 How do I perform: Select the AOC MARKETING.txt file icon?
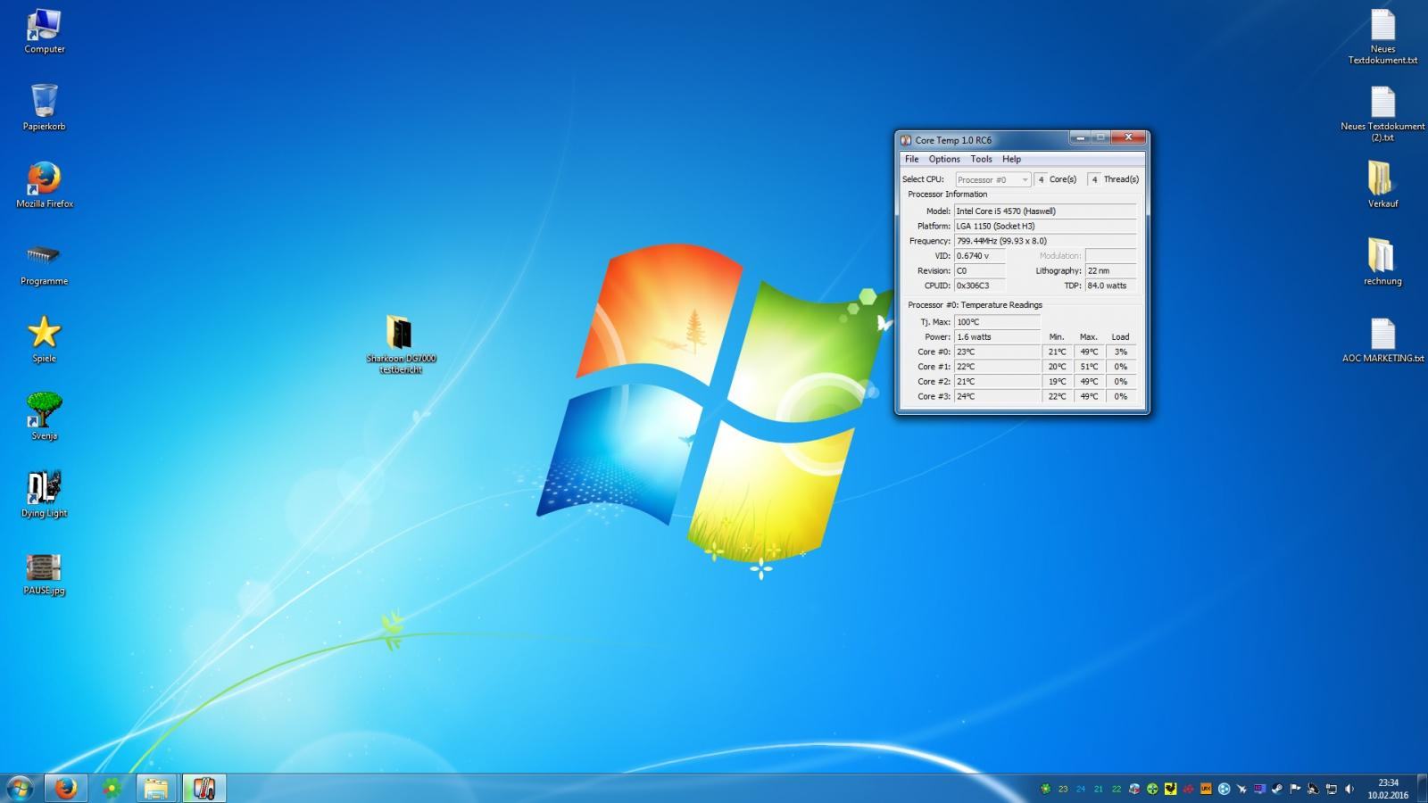click(1382, 340)
